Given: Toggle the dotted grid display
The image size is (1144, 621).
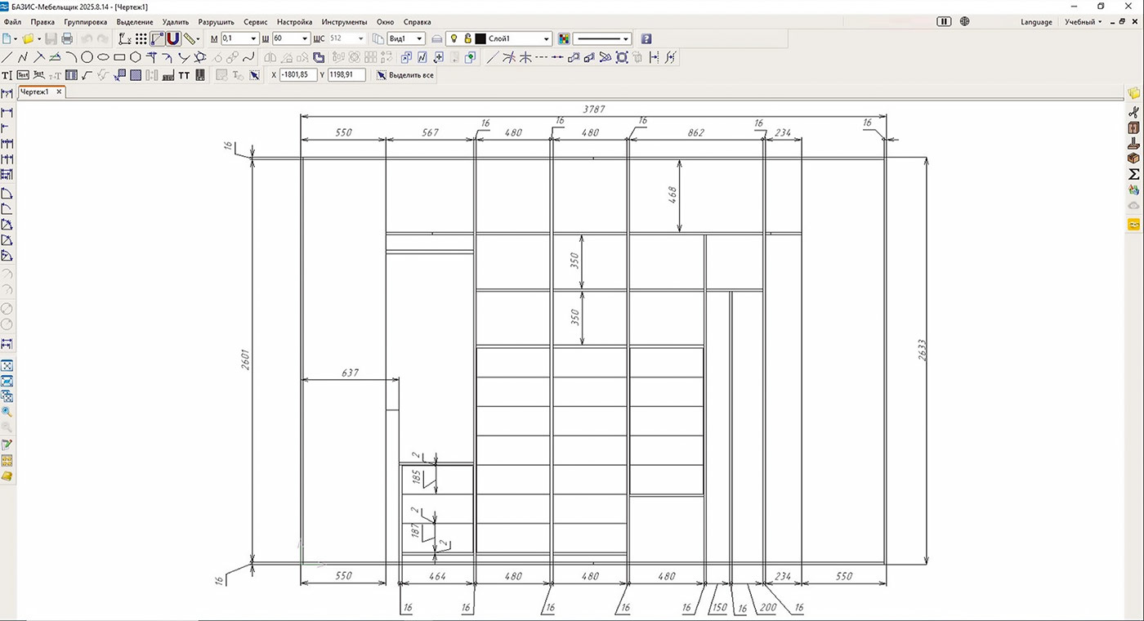Looking at the screenshot, I should coord(141,38).
